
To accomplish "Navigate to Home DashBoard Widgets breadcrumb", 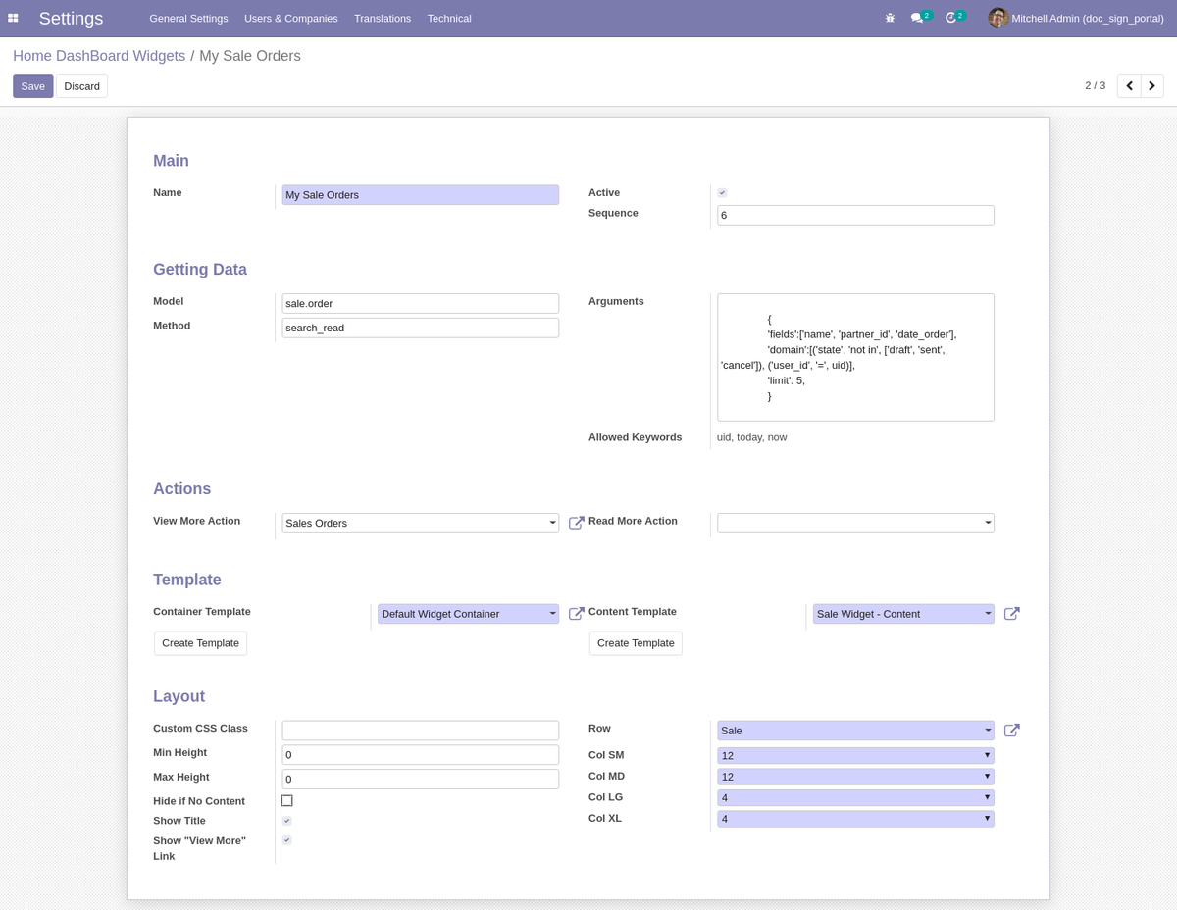I will (98, 56).
